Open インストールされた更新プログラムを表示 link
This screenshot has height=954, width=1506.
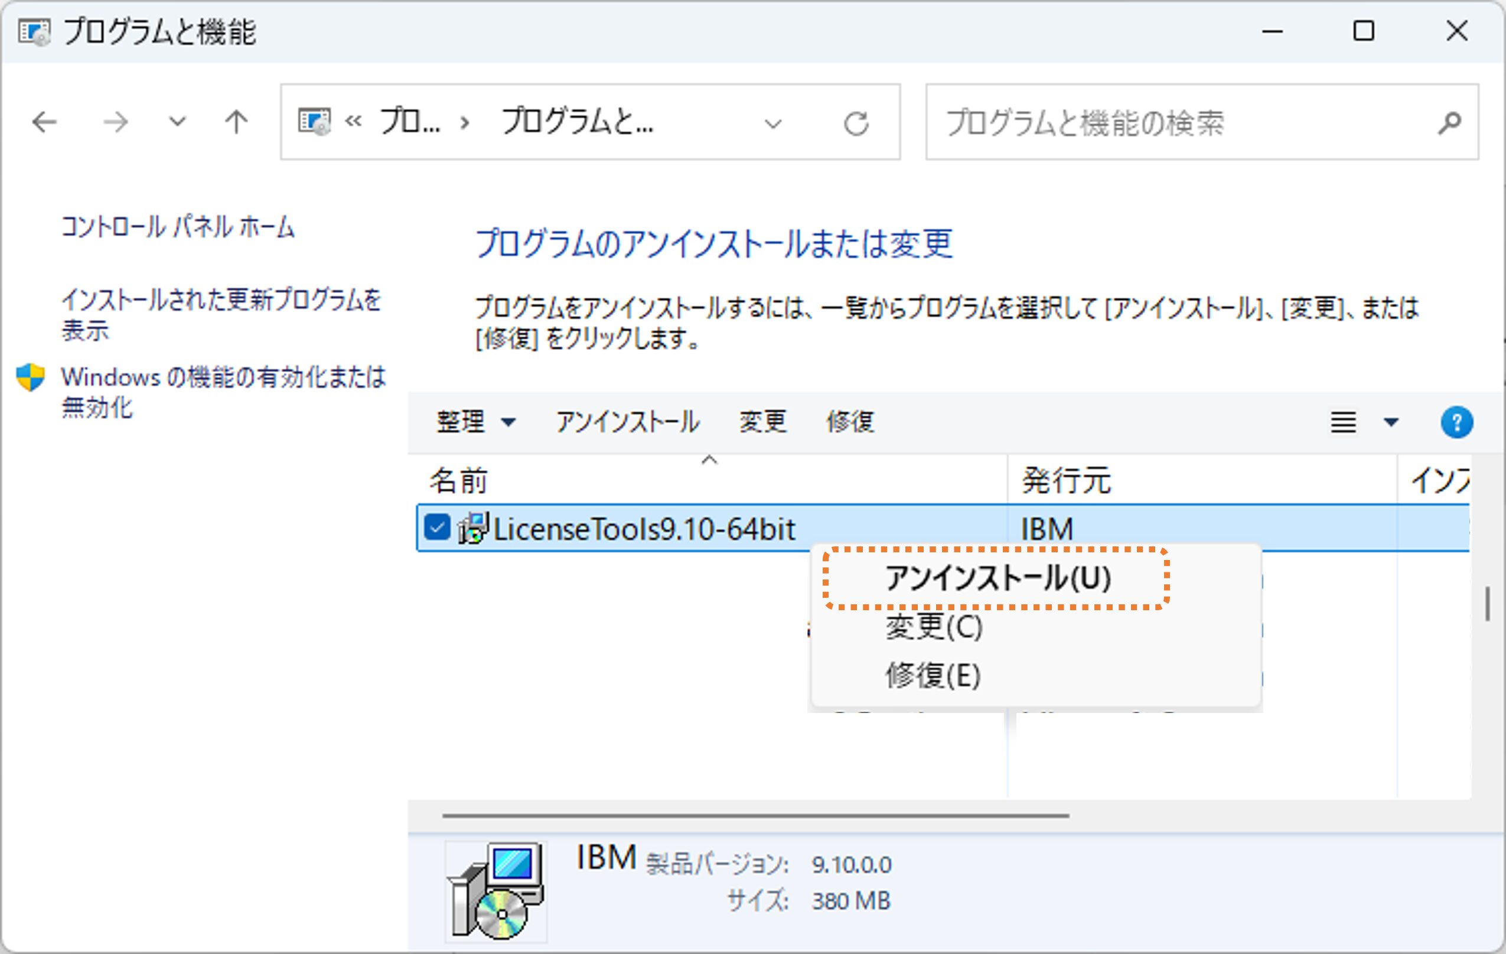point(221,314)
